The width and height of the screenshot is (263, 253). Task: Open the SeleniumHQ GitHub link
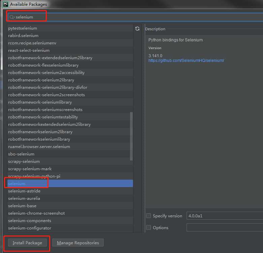tap(186, 61)
